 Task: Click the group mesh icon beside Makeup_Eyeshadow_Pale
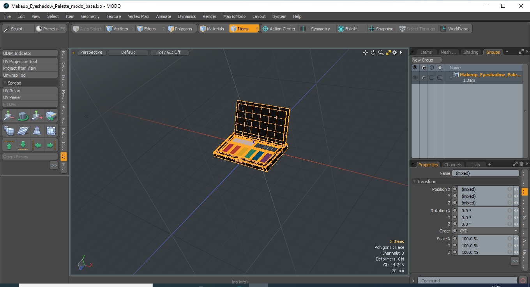click(x=456, y=75)
